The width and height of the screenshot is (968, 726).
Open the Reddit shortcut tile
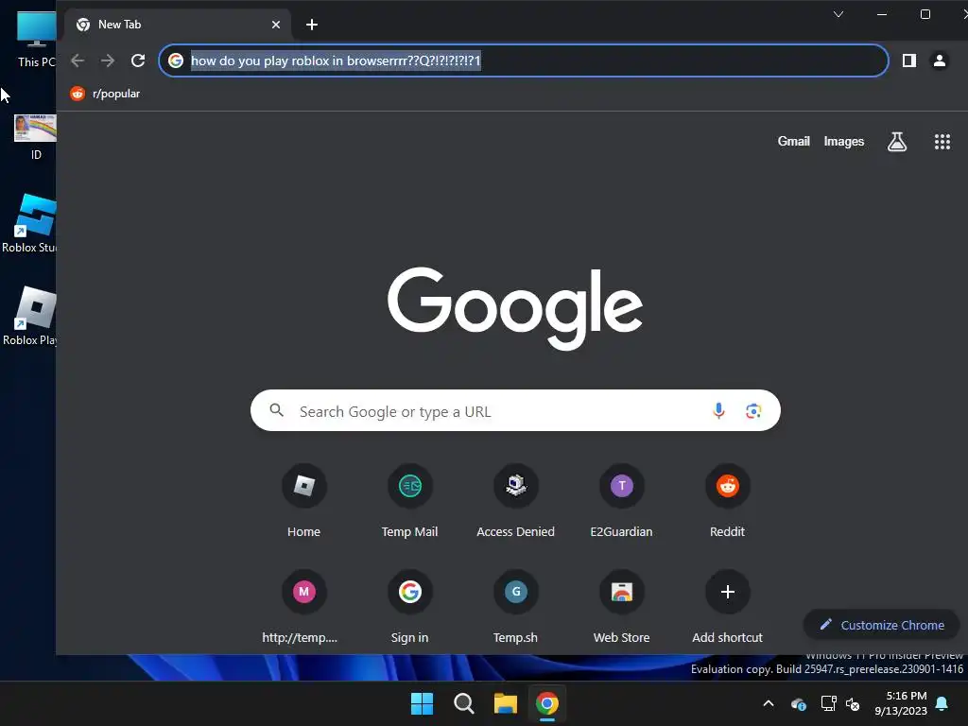click(727, 501)
